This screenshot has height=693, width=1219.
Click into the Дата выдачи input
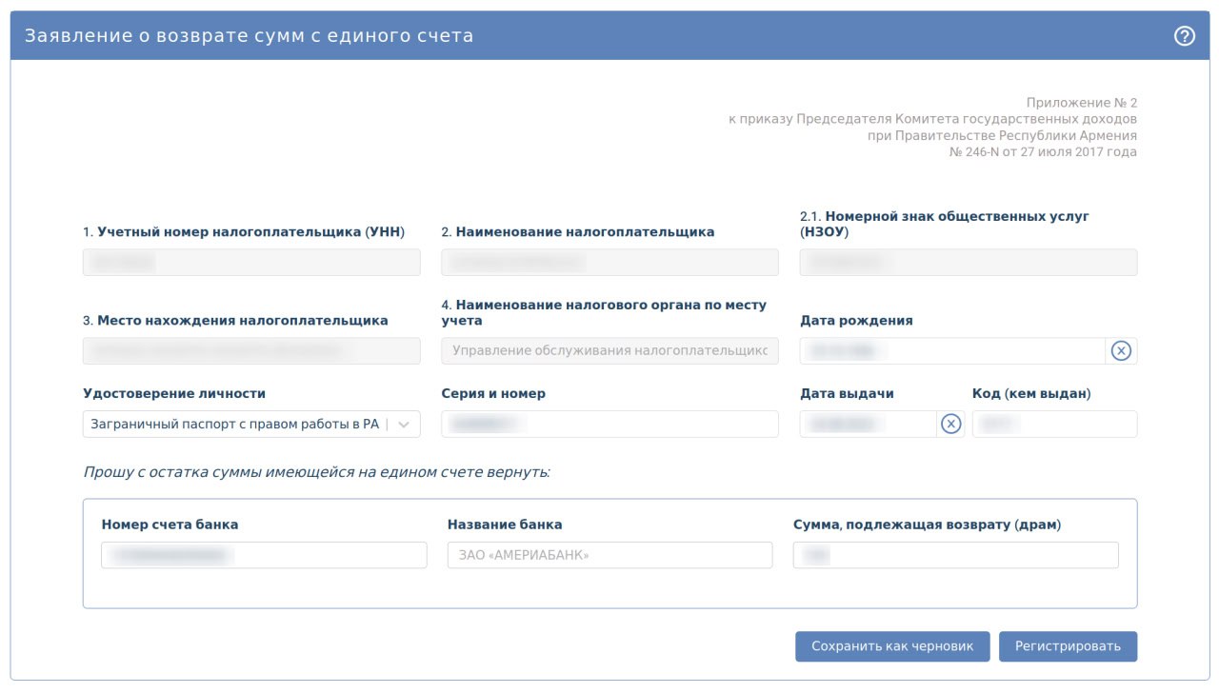click(869, 425)
